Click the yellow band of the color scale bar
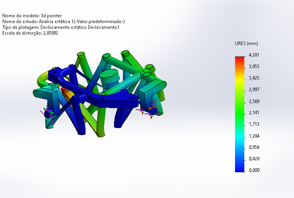Image resolution: width=294 pixels, height=198 pixels. [240, 80]
